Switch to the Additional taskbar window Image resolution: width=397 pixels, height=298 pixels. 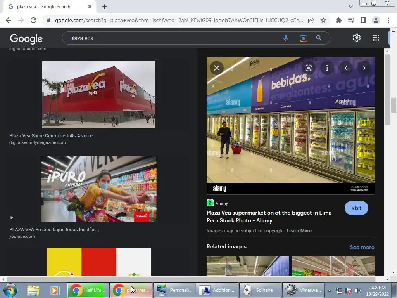click(x=217, y=290)
